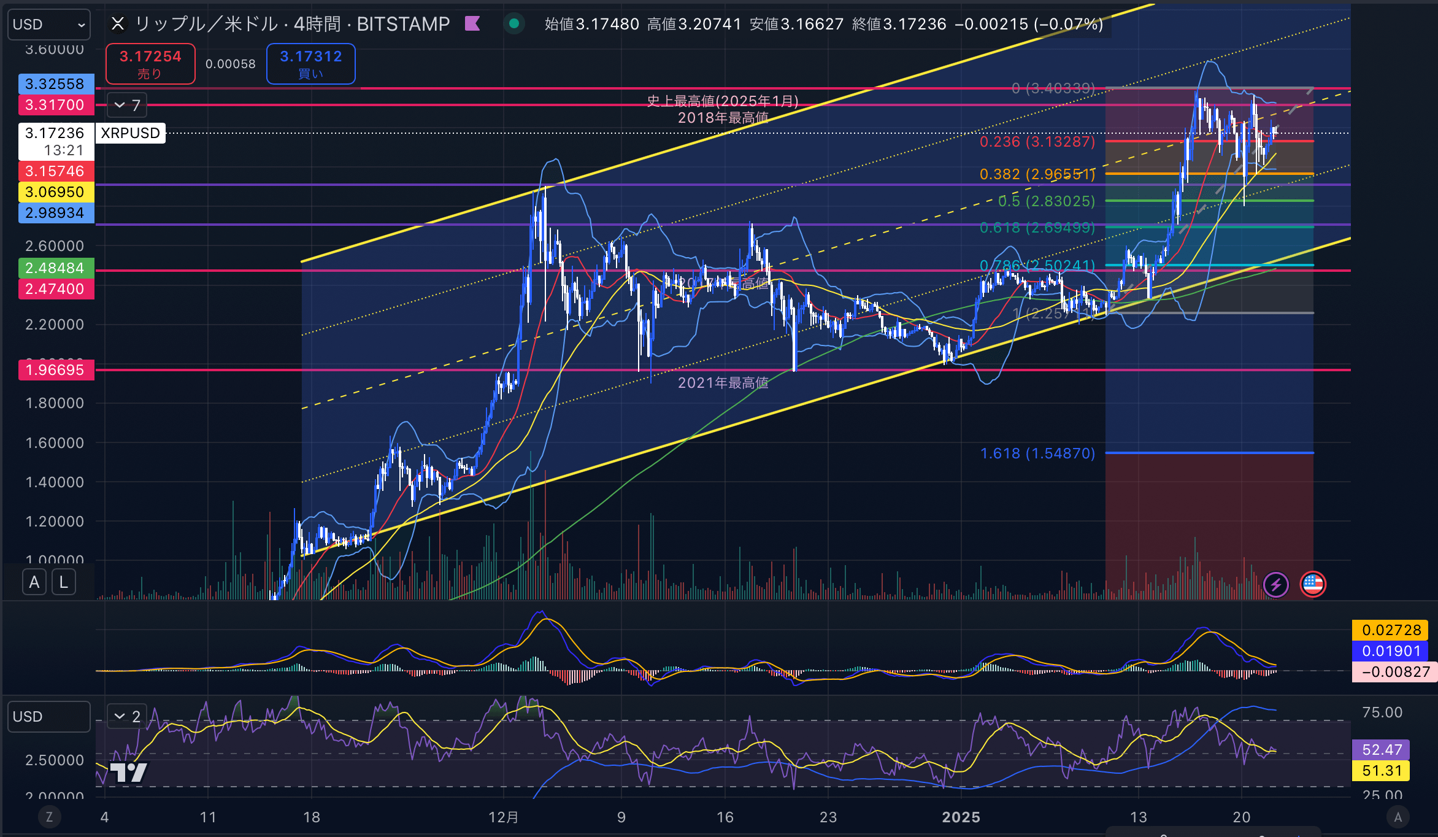Screen dimensions: 1438x837
Task: Click the 4時間 timeframe text in title
Action: (317, 24)
